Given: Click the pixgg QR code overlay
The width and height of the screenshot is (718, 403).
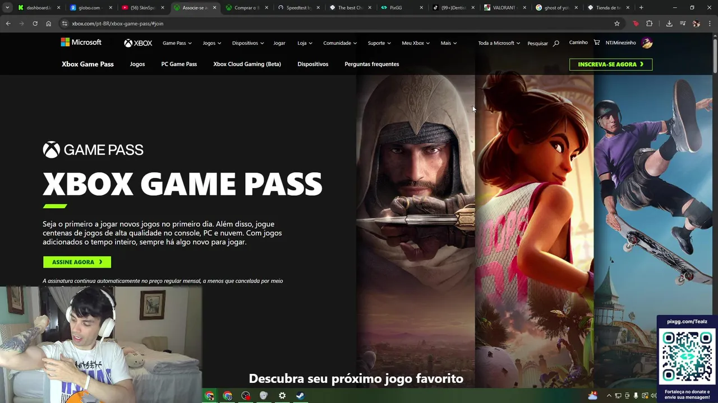Looking at the screenshot, I should pos(687,357).
